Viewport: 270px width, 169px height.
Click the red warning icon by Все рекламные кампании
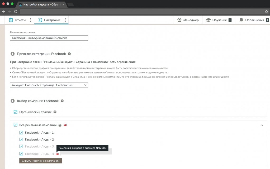click(x=65, y=125)
